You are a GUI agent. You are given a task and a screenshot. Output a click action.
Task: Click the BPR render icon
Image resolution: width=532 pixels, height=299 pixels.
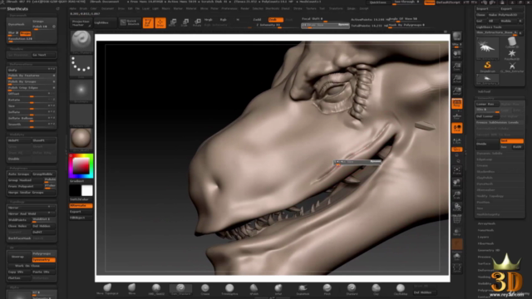457,37
